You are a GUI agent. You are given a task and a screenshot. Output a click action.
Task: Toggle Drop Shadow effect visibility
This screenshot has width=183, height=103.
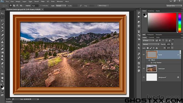pos(151,63)
